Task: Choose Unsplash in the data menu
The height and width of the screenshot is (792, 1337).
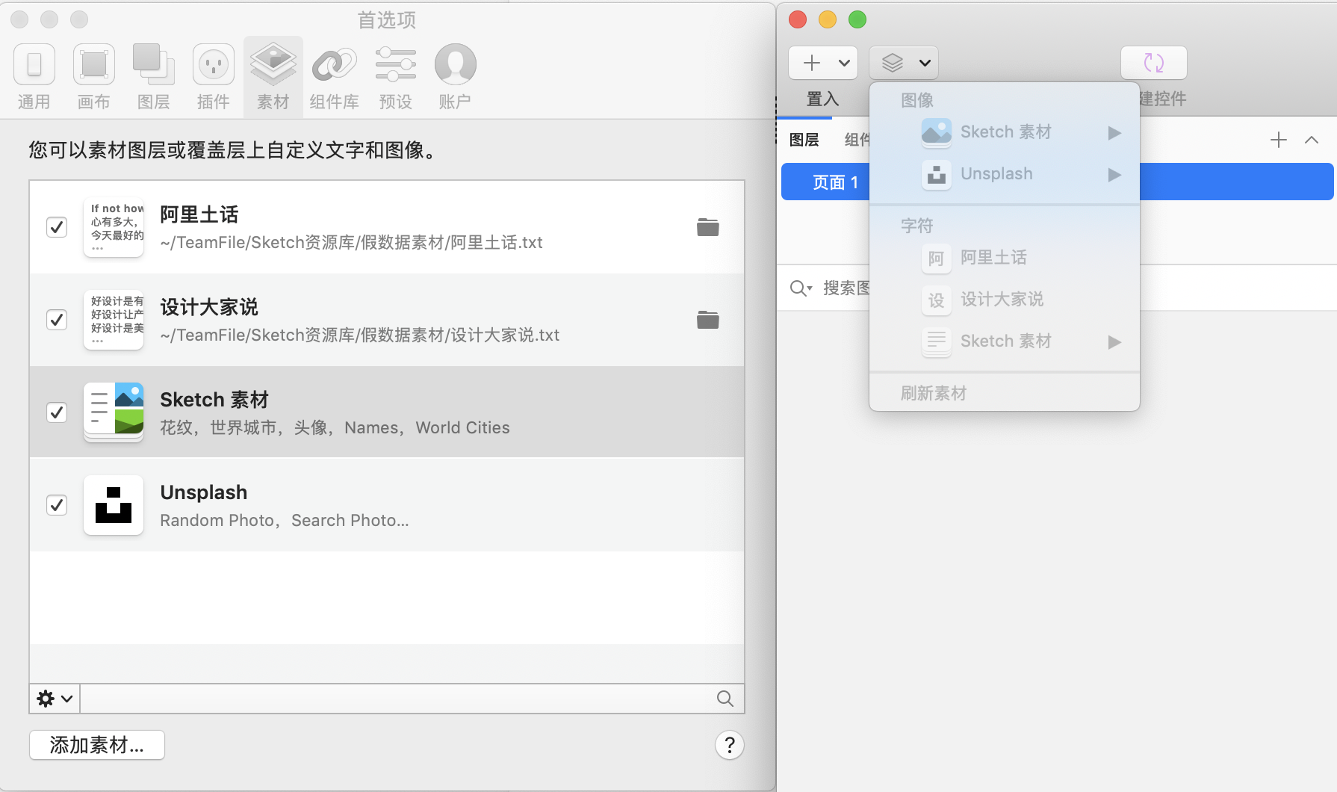Action: coord(1005,174)
